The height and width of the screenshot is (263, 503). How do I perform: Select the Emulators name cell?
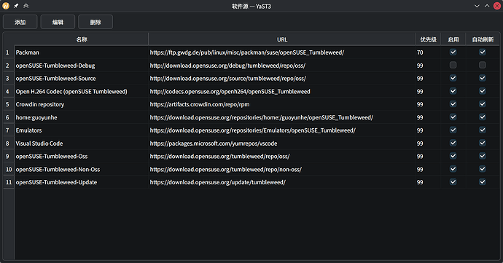point(82,130)
